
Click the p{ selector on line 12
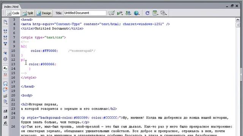click(23, 60)
